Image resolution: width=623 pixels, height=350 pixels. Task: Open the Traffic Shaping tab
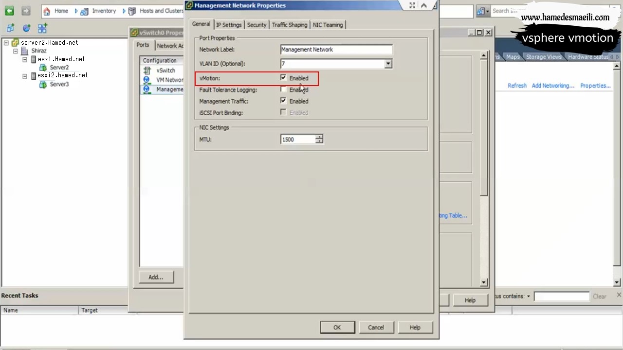coord(290,25)
